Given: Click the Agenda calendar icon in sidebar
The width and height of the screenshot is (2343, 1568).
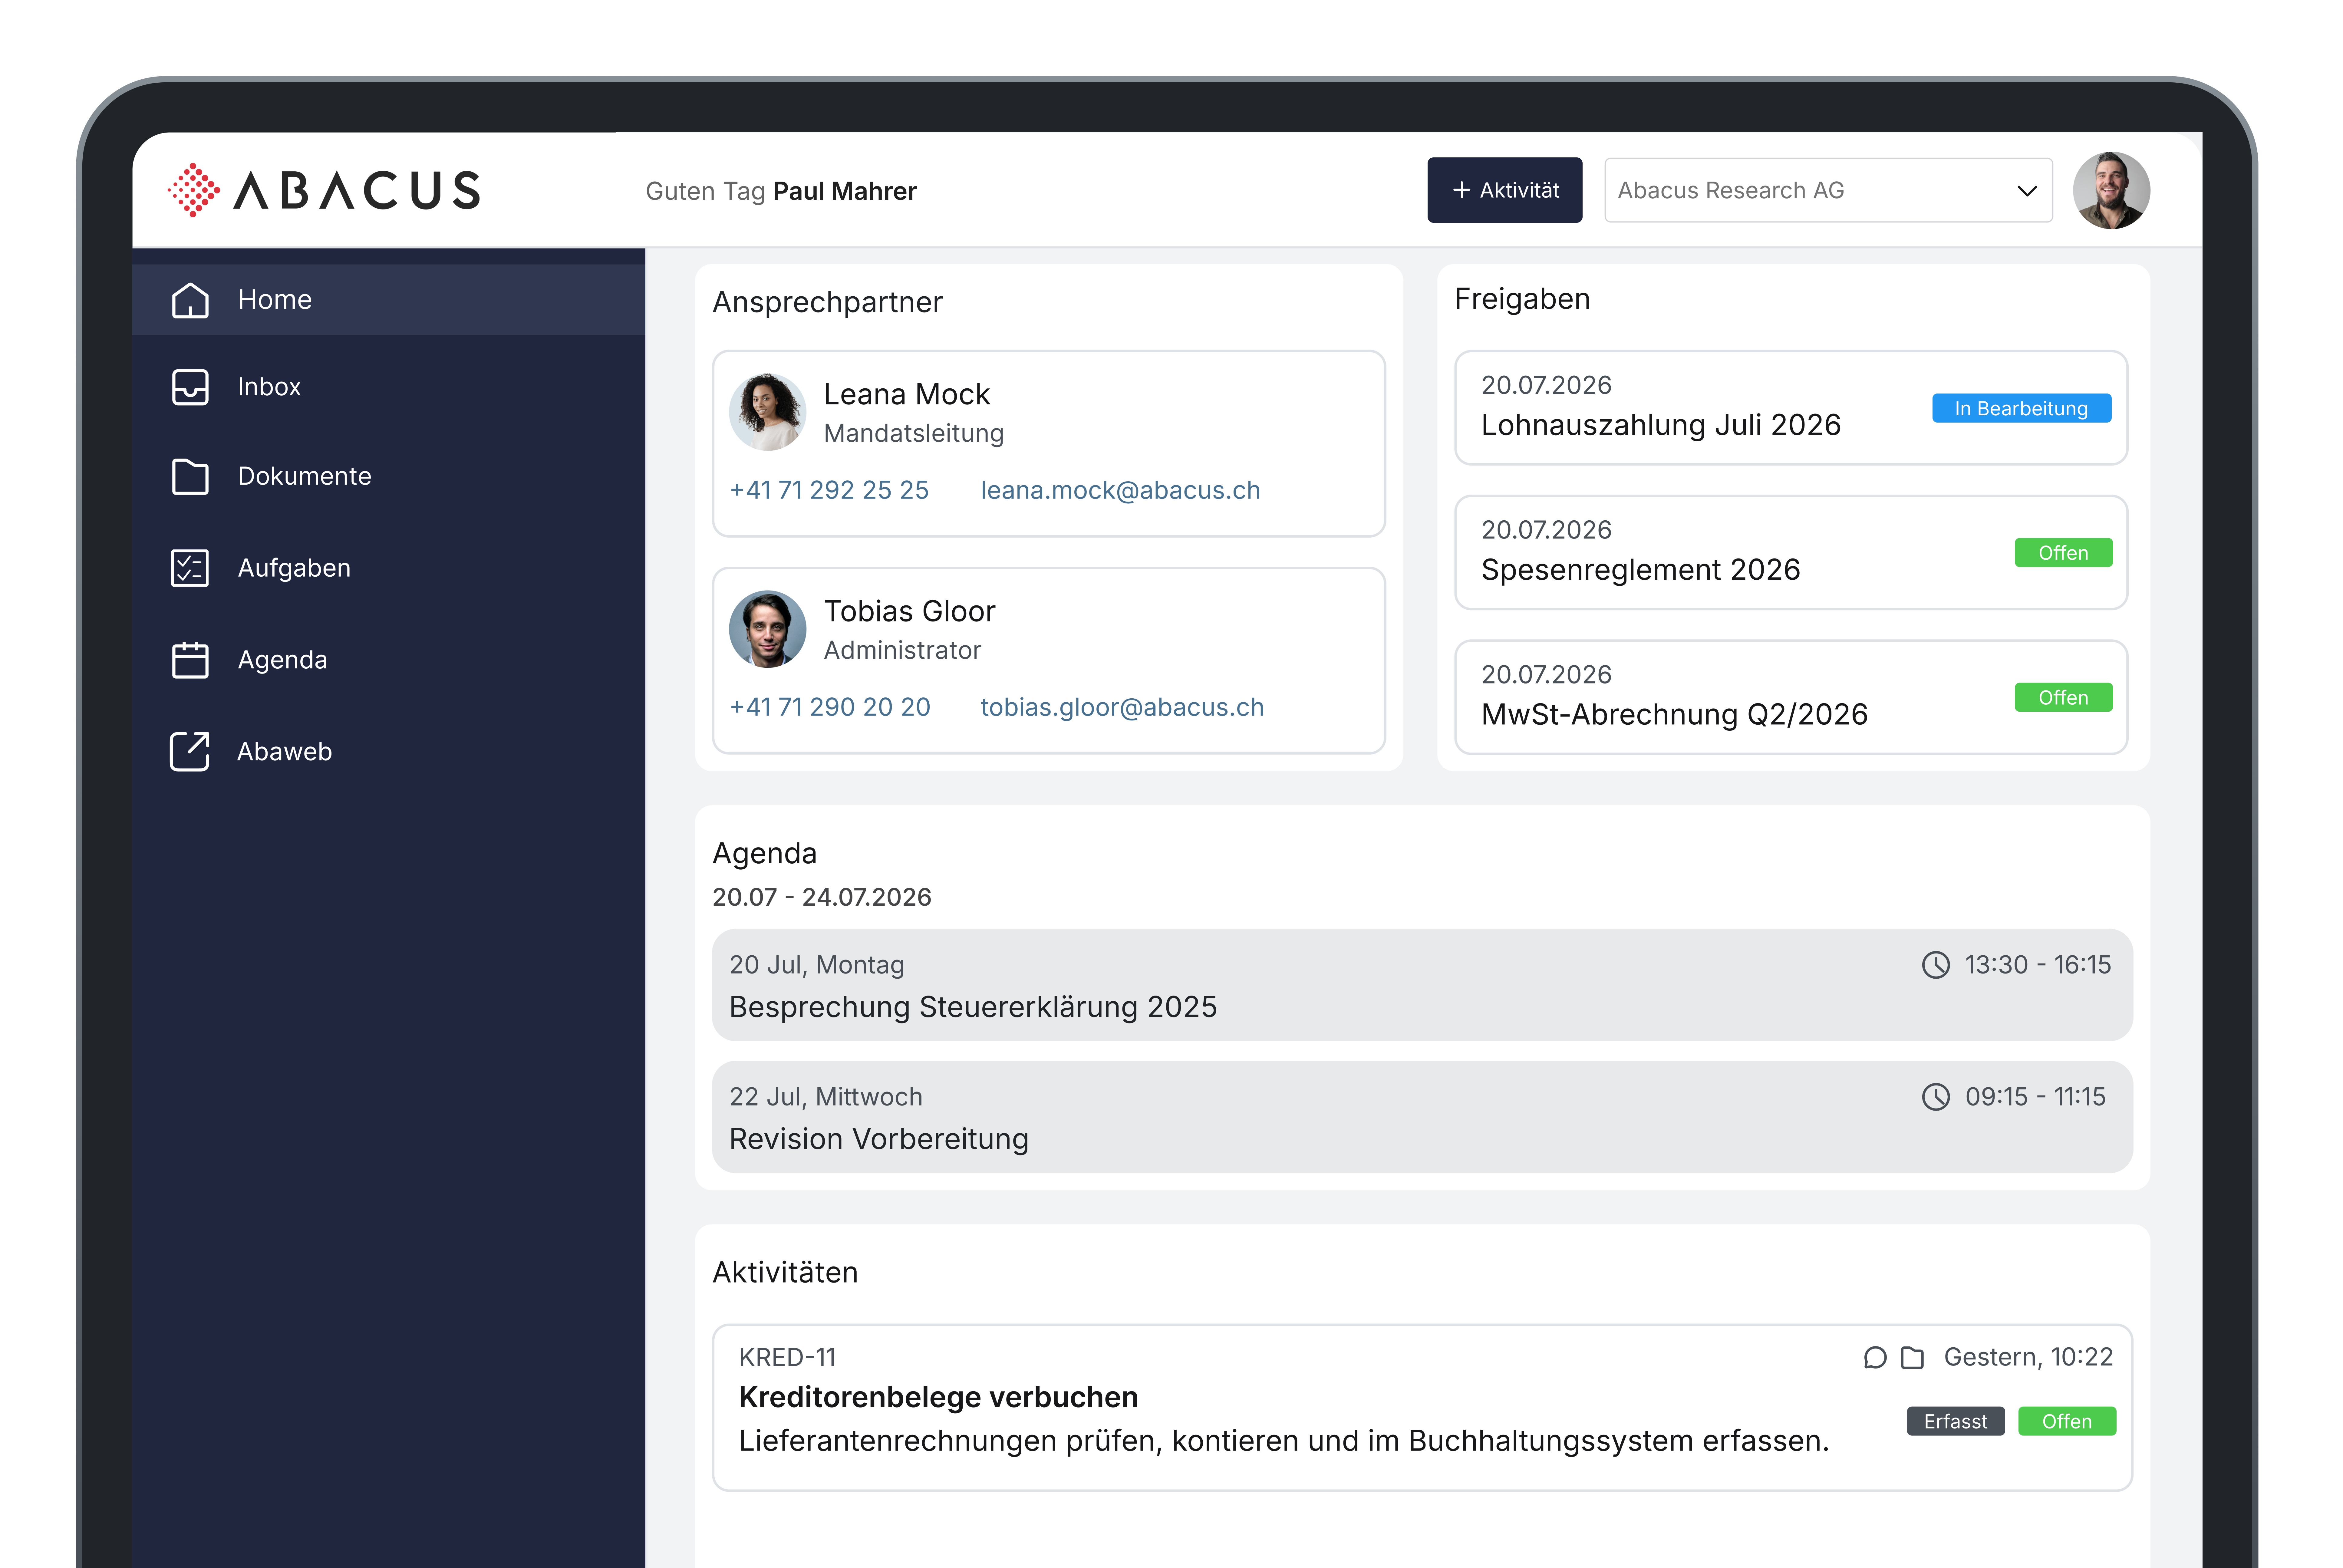Looking at the screenshot, I should point(190,660).
